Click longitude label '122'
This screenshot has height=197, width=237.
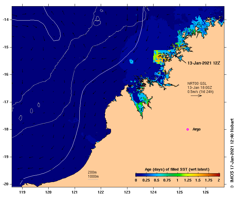click(x=101, y=192)
